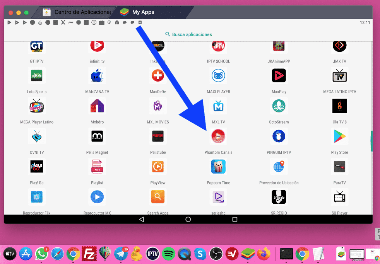
Task: Tap the Android recent apps square button
Action: (235, 219)
